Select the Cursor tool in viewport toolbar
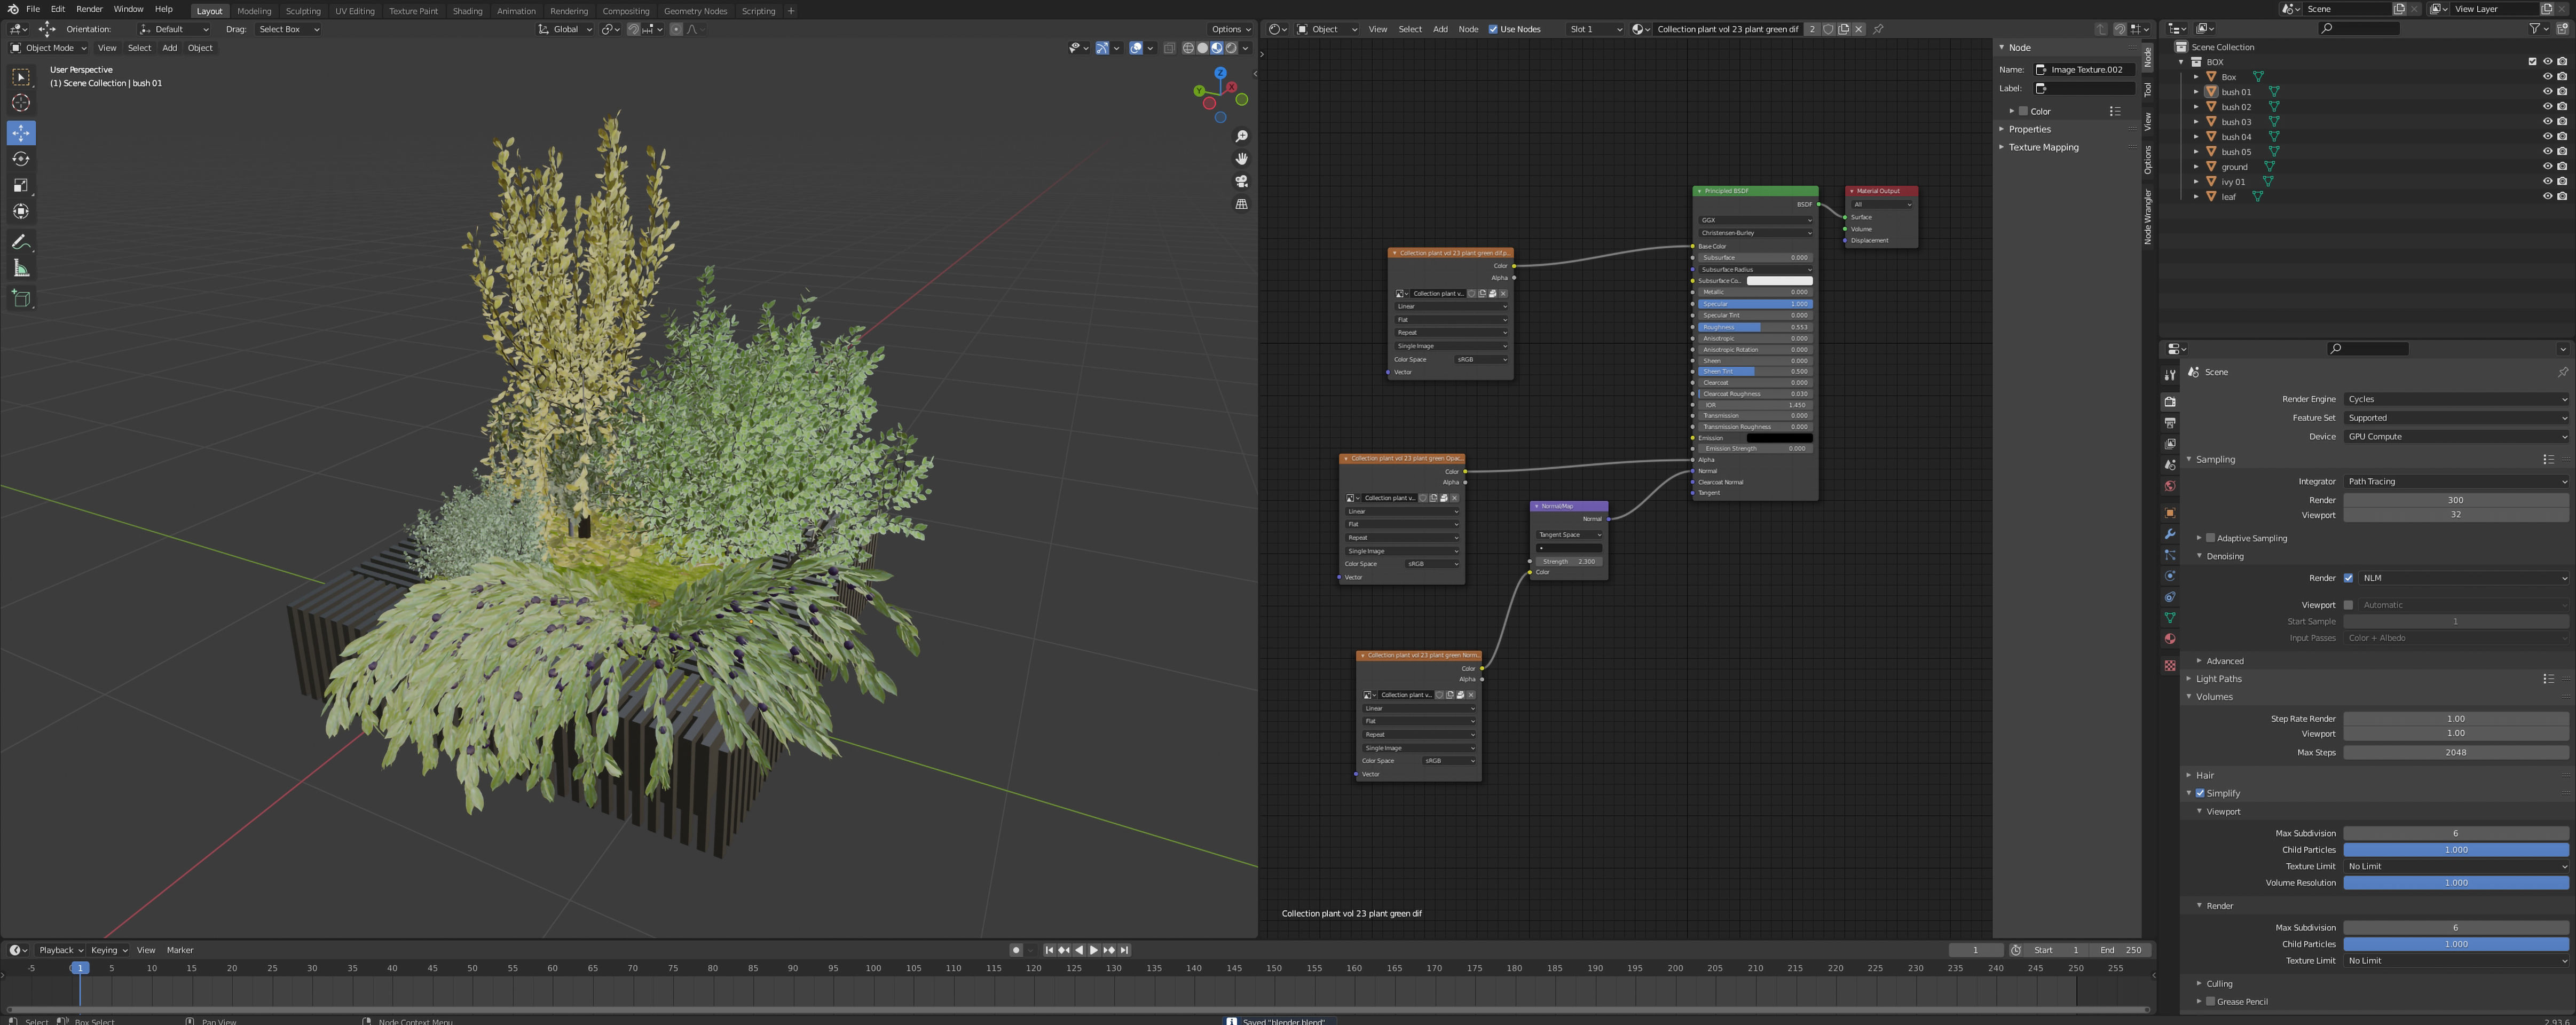 [21, 103]
